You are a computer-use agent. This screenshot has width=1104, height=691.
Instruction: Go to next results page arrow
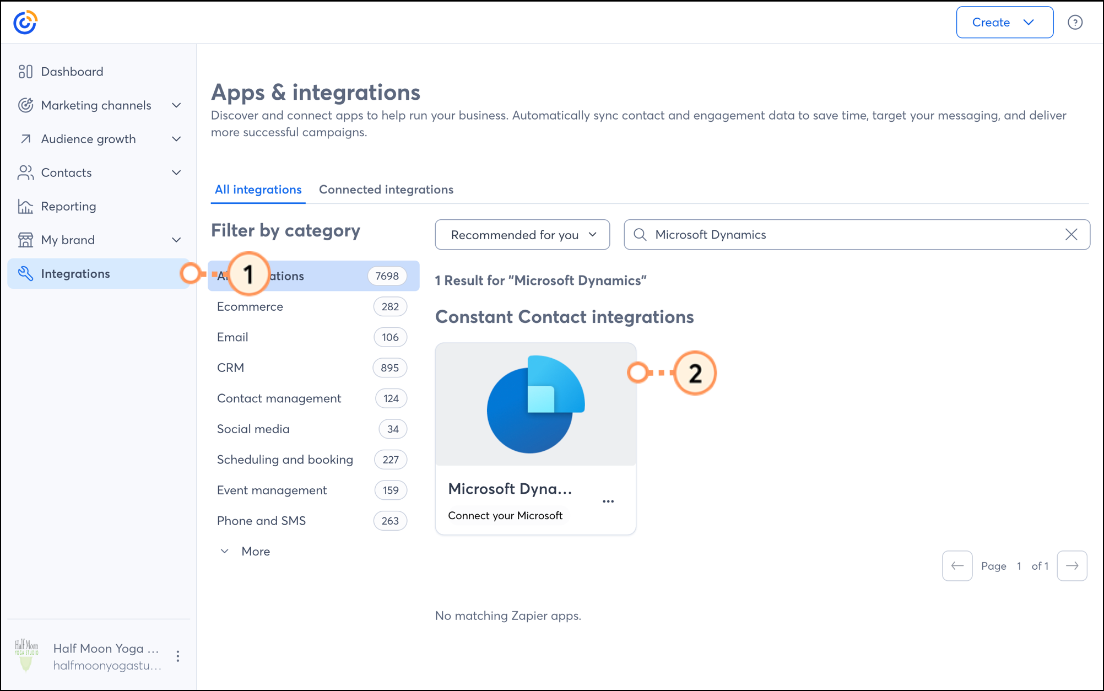1072,566
